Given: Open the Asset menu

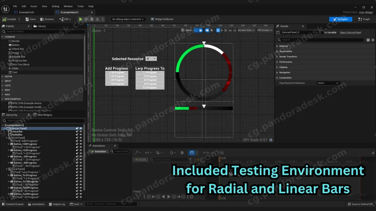Looking at the screenshot, I should click(x=34, y=6).
